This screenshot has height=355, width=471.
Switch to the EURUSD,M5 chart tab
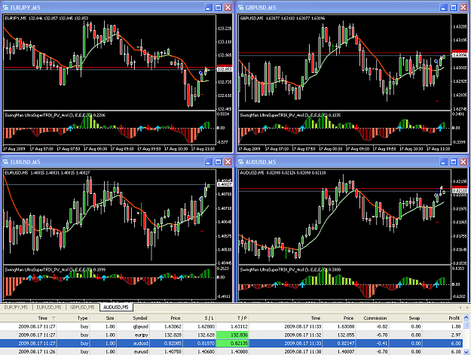(x=49, y=308)
